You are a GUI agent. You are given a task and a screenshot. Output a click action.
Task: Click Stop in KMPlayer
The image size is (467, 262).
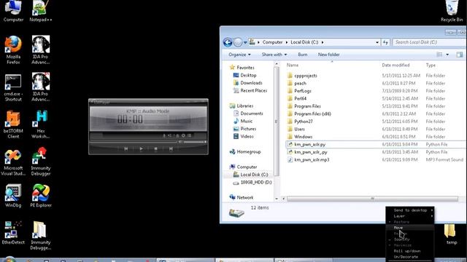coord(155,148)
